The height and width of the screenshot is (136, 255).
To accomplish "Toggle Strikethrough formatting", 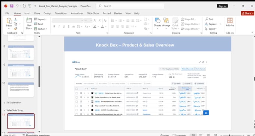I will [x=73, y=27].
